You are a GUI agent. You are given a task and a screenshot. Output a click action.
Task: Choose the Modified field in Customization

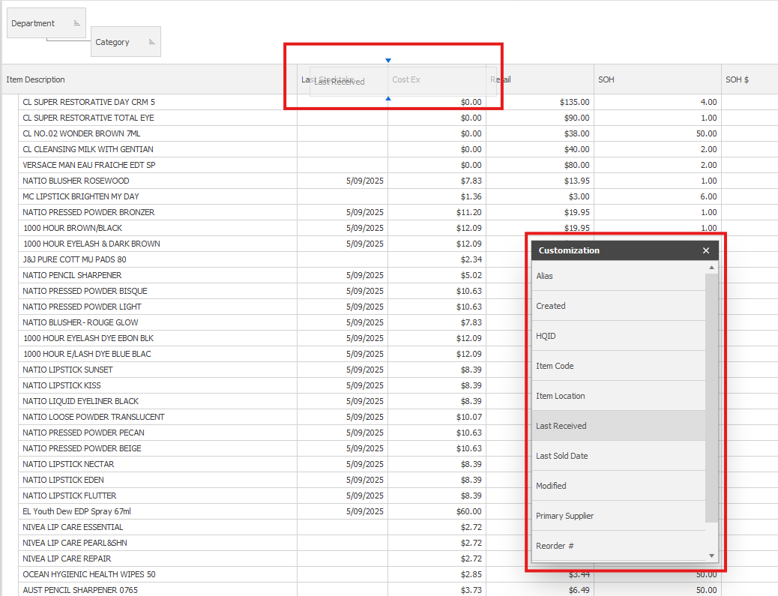coord(618,486)
